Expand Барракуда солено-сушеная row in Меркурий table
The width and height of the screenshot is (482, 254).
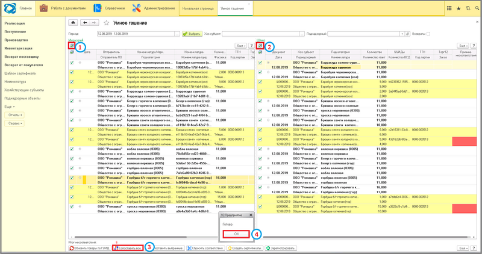(80, 91)
